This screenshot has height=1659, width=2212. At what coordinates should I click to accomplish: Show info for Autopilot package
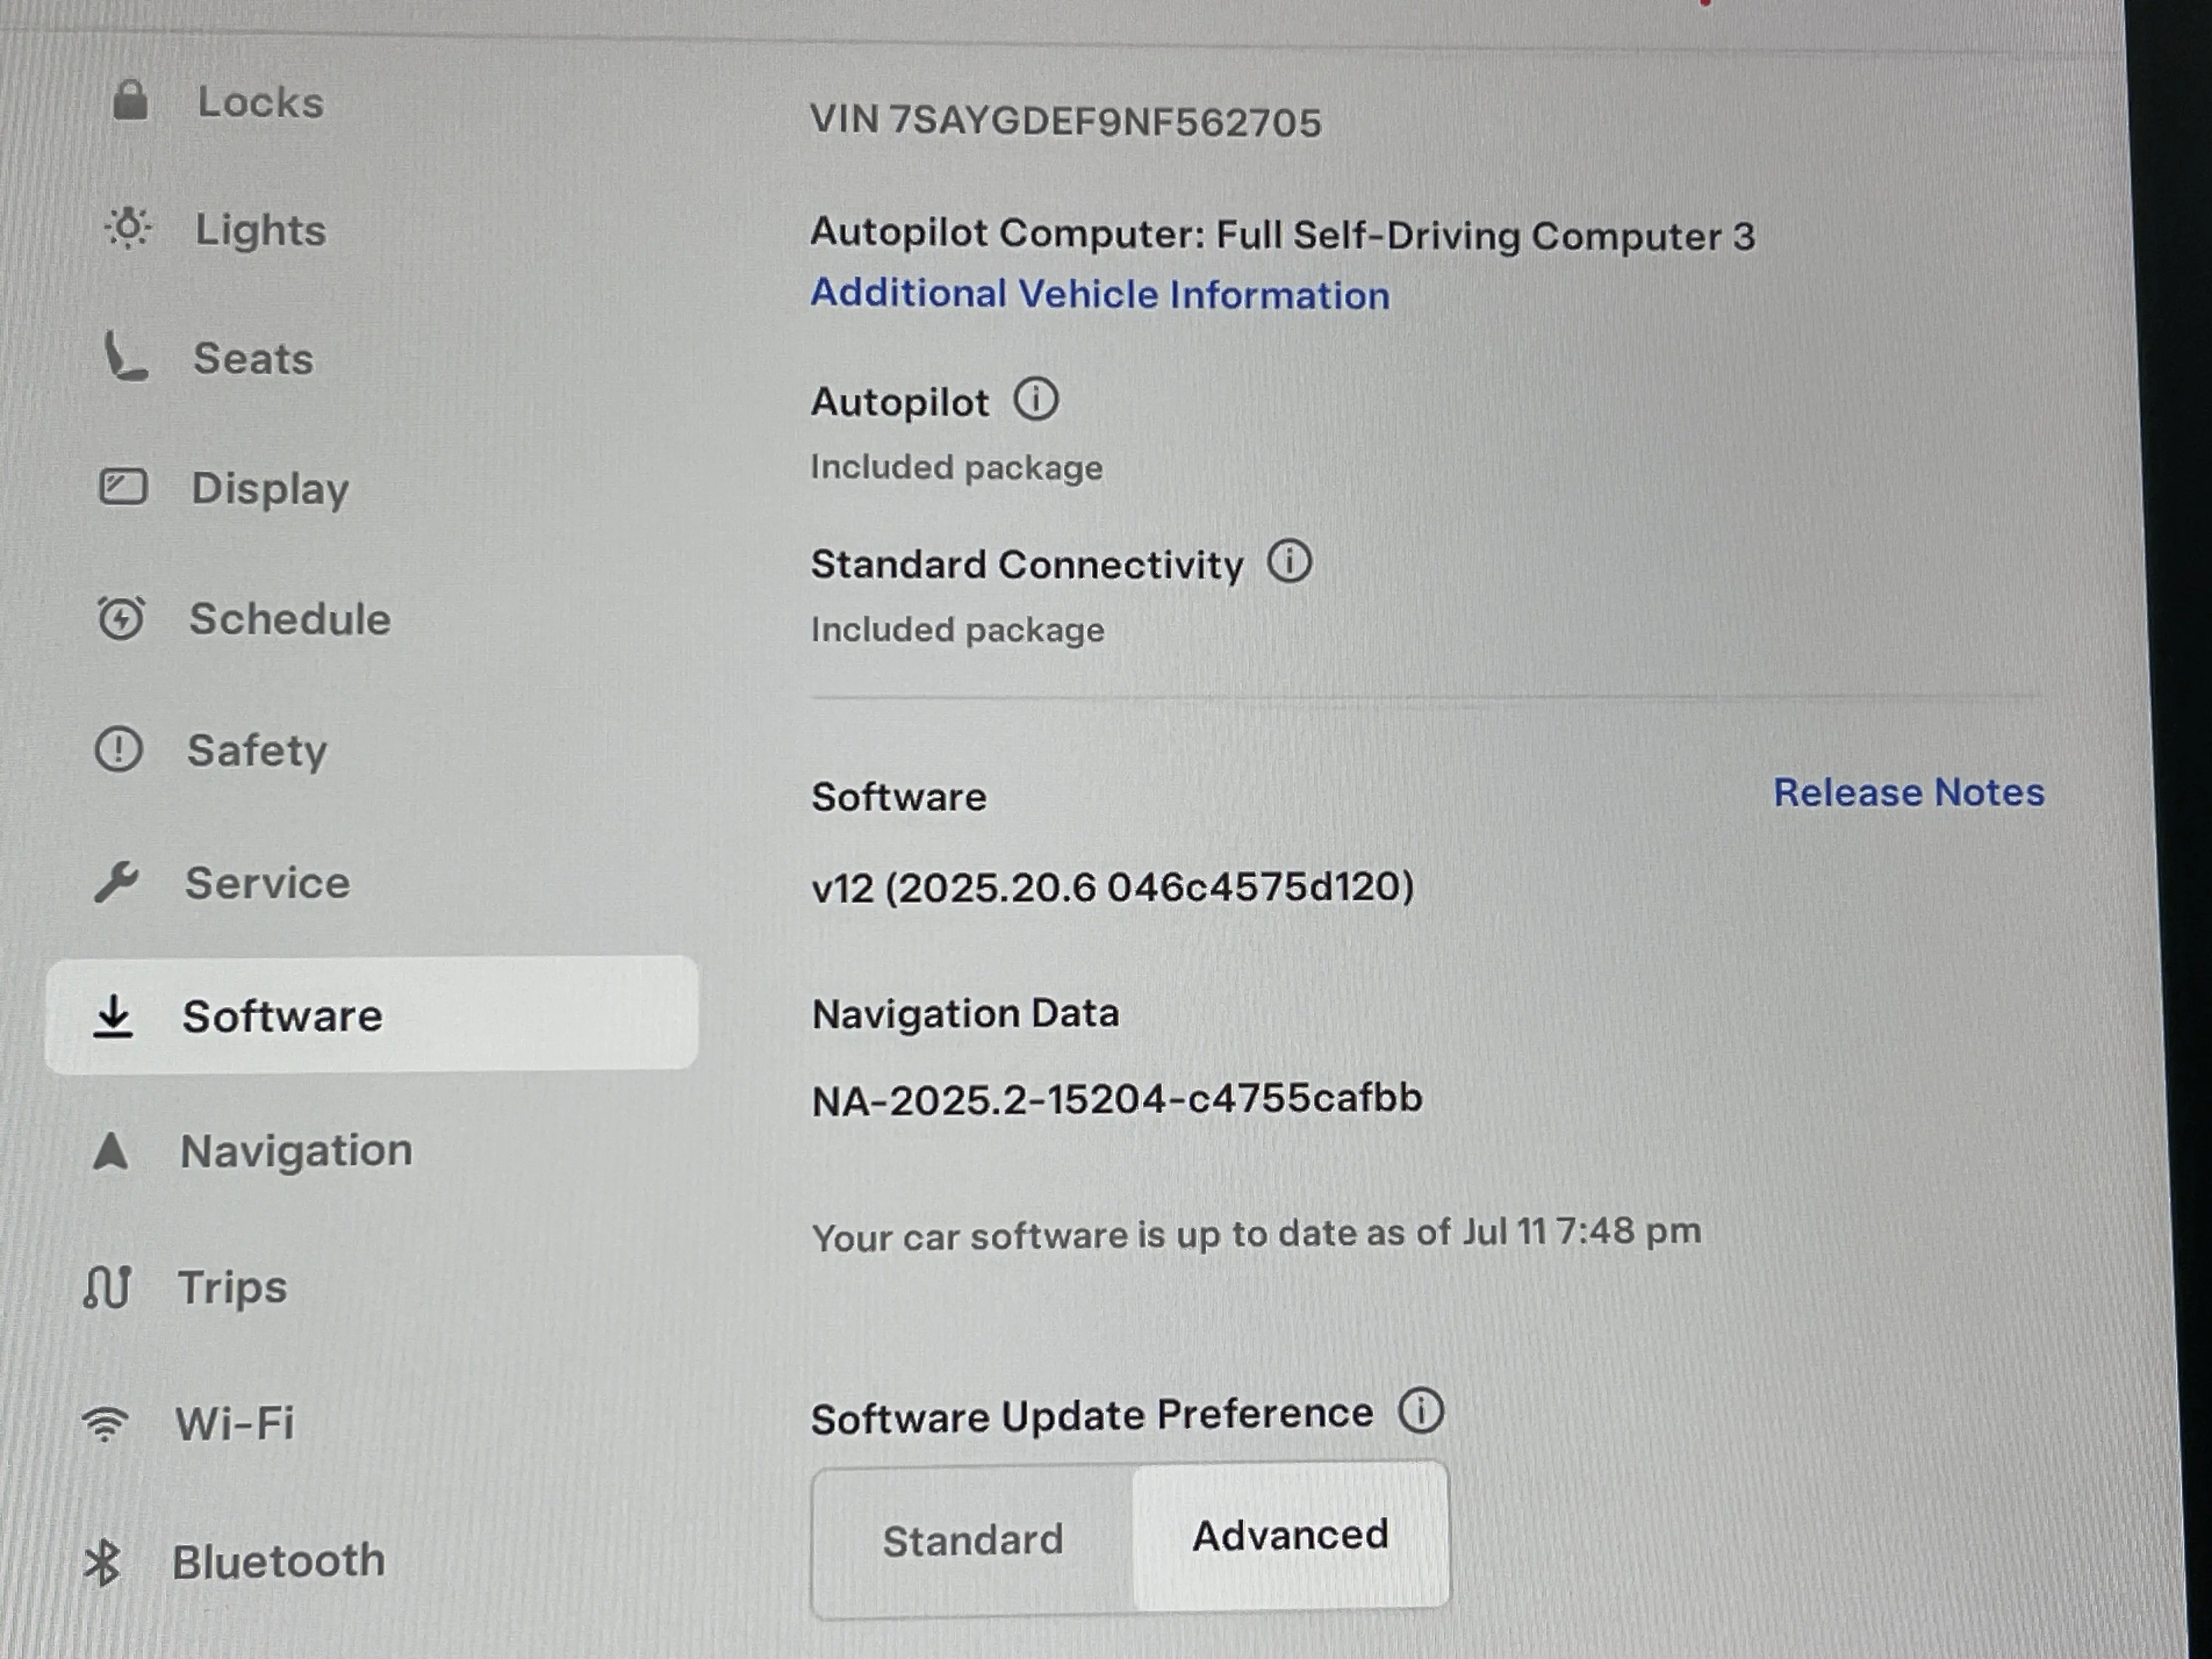tap(1036, 399)
